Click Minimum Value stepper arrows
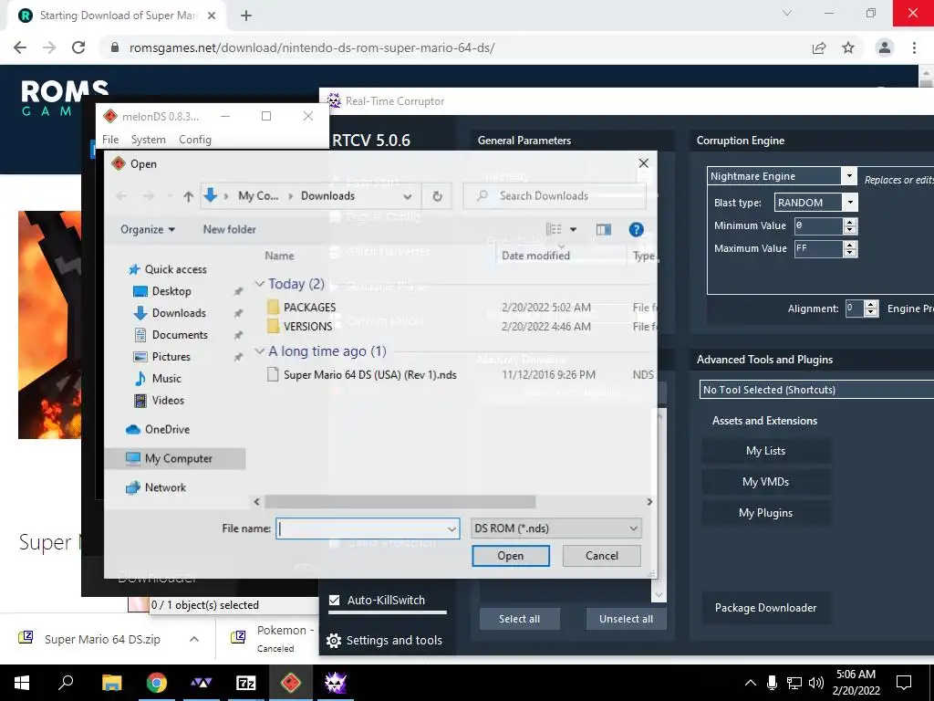The height and width of the screenshot is (701, 934). click(851, 226)
